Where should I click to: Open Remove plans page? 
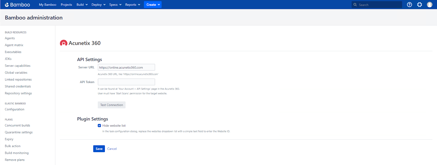tap(15, 160)
